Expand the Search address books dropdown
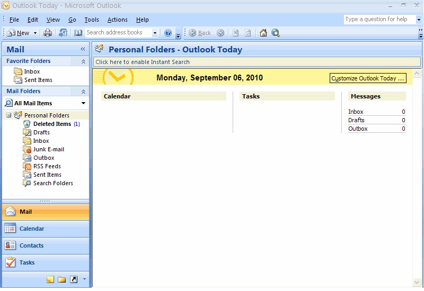 (x=155, y=33)
